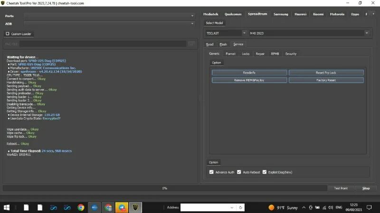Click the refresh icon beside the Address box

click(x=240, y=207)
